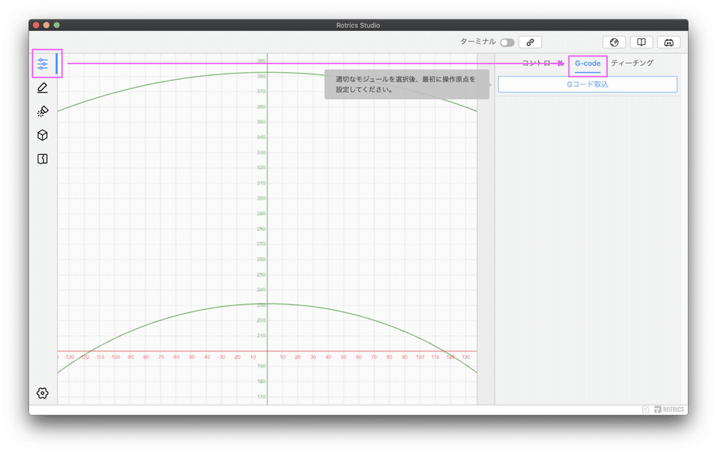This screenshot has width=717, height=453.
Task: Click the Rotrics Studio window title
Action: (358, 25)
